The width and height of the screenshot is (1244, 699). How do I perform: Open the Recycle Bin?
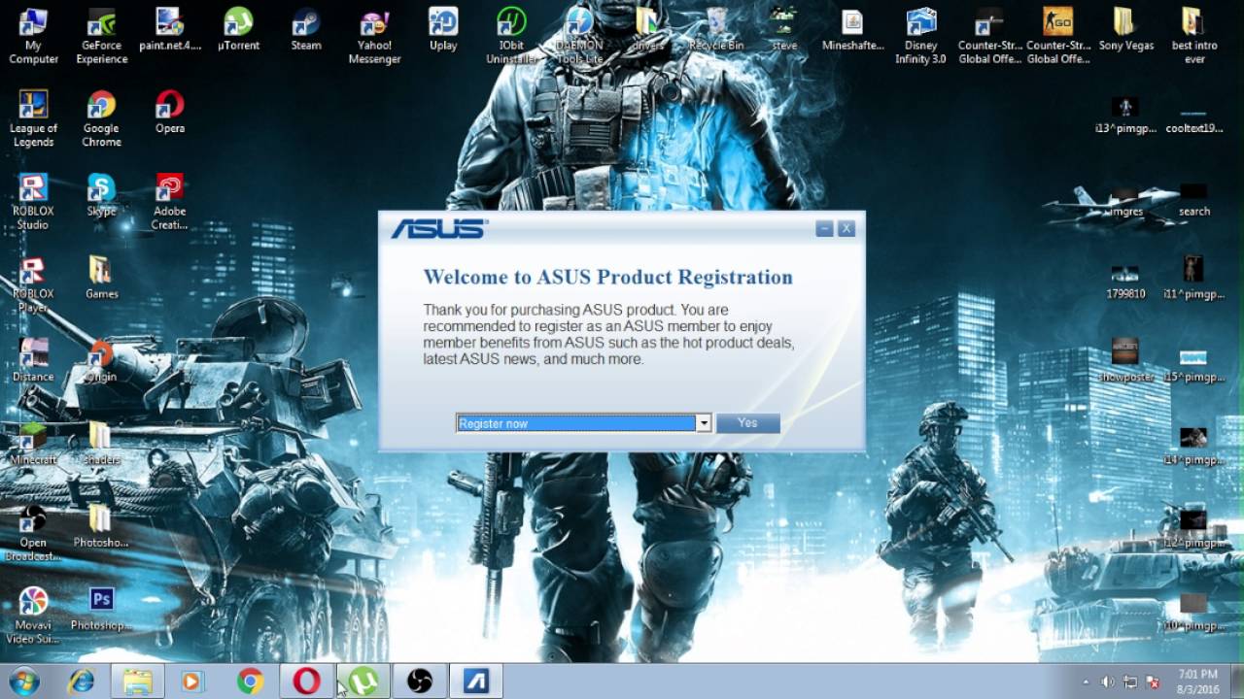pyautogui.click(x=716, y=29)
